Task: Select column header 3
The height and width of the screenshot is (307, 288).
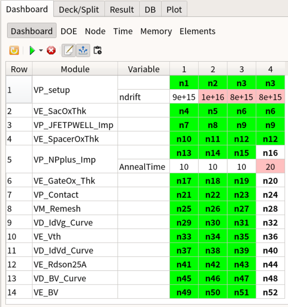Action: [x=242, y=69]
